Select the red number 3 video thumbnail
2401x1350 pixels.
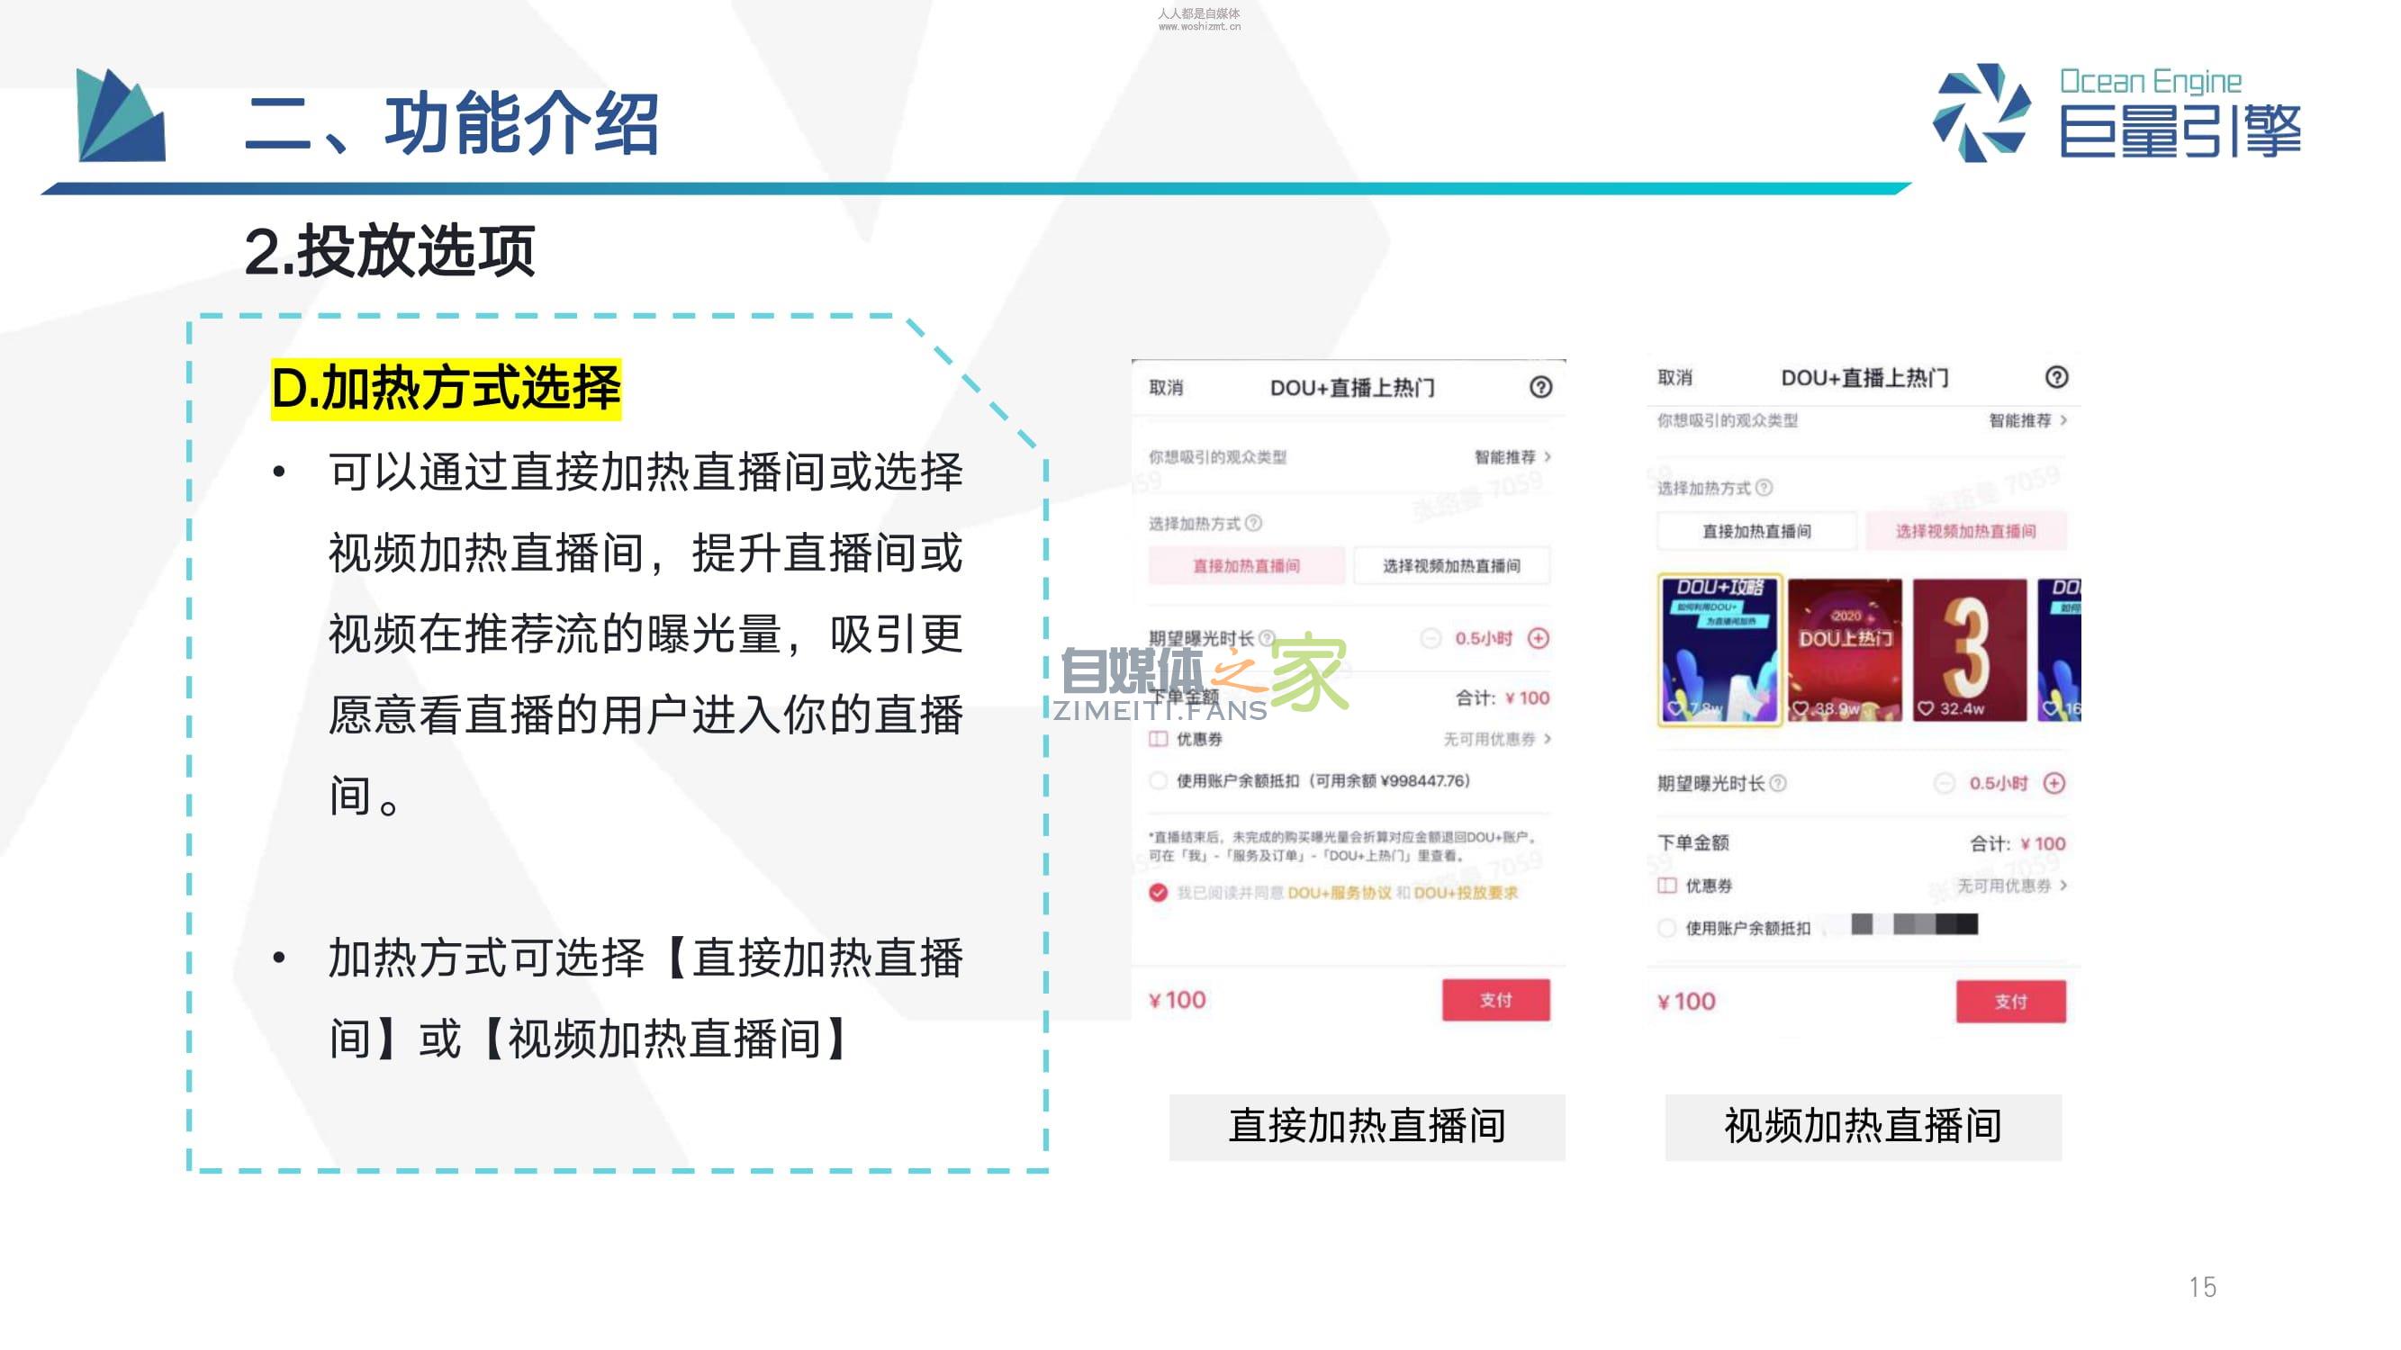tap(1969, 650)
